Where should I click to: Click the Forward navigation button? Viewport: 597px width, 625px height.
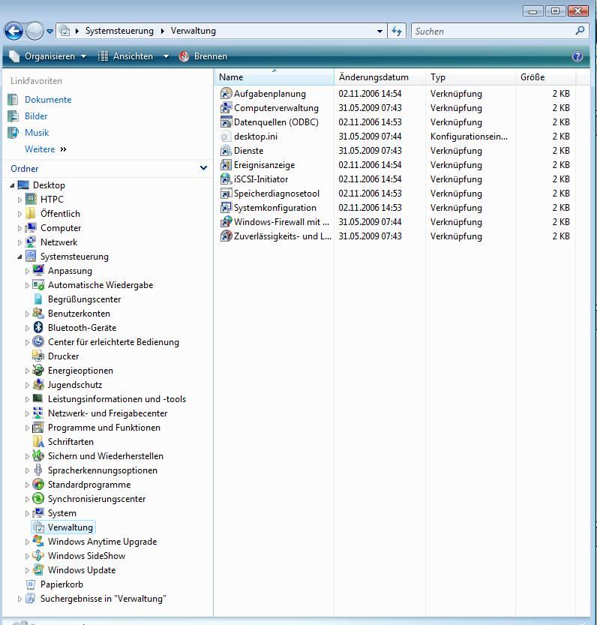[34, 31]
